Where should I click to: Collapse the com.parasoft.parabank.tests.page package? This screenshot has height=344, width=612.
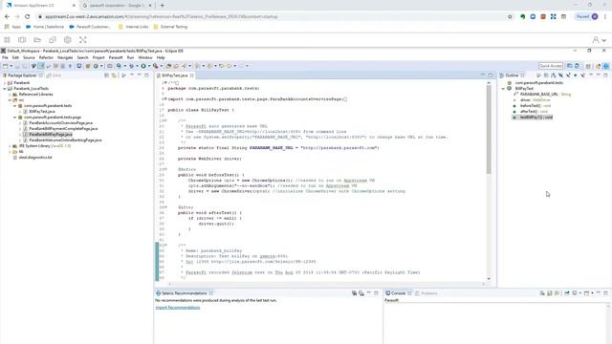pyautogui.click(x=15, y=117)
